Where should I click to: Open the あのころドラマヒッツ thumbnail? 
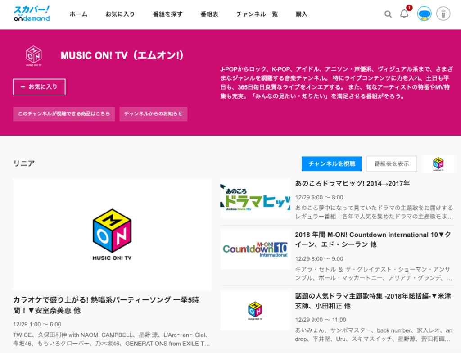click(x=255, y=198)
